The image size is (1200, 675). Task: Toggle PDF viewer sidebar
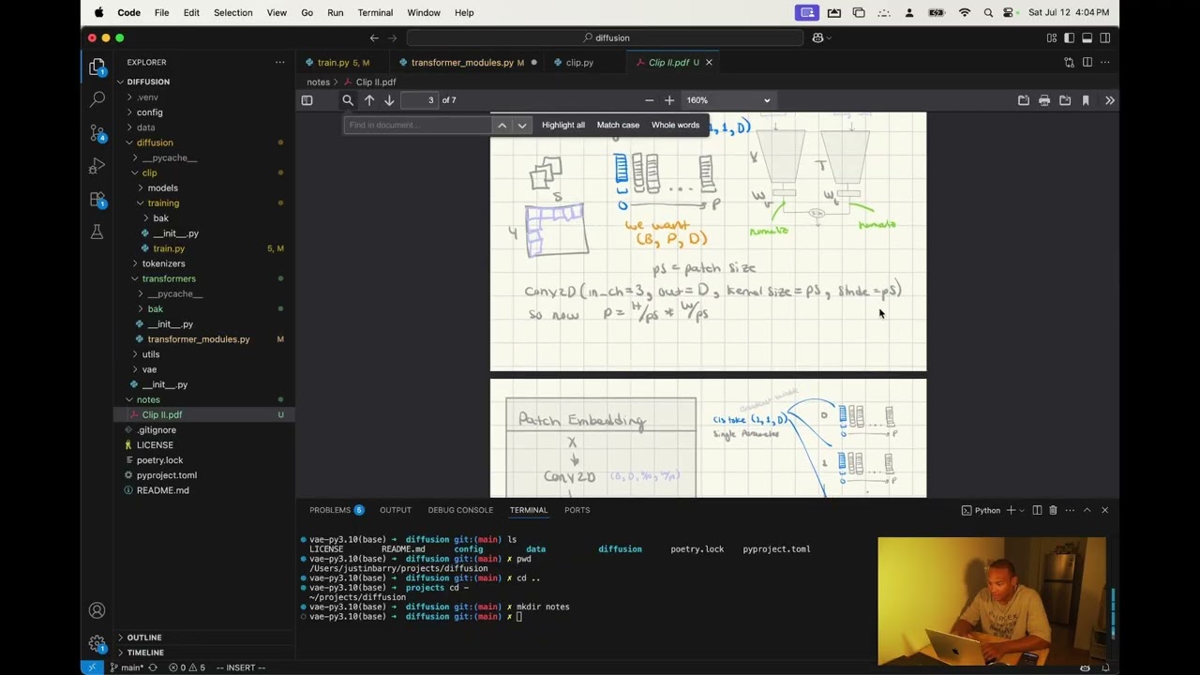tap(307, 100)
